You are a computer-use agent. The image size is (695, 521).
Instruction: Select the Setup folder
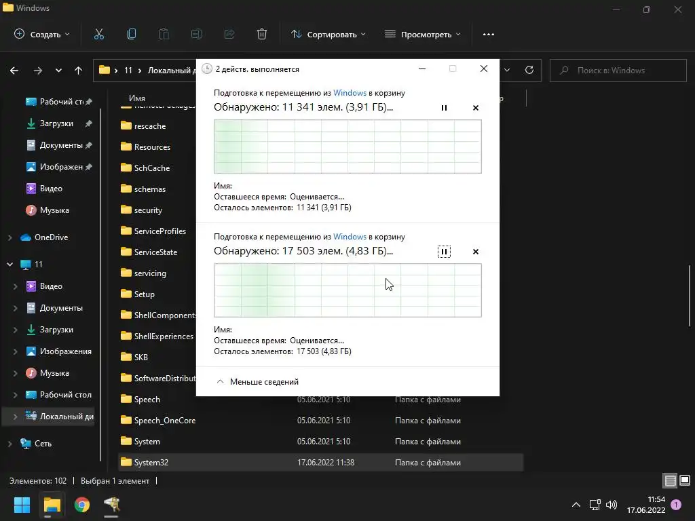[x=138, y=294]
